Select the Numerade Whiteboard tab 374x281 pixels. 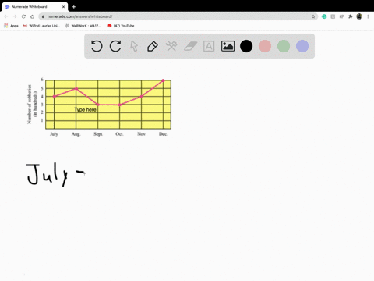(x=35, y=7)
